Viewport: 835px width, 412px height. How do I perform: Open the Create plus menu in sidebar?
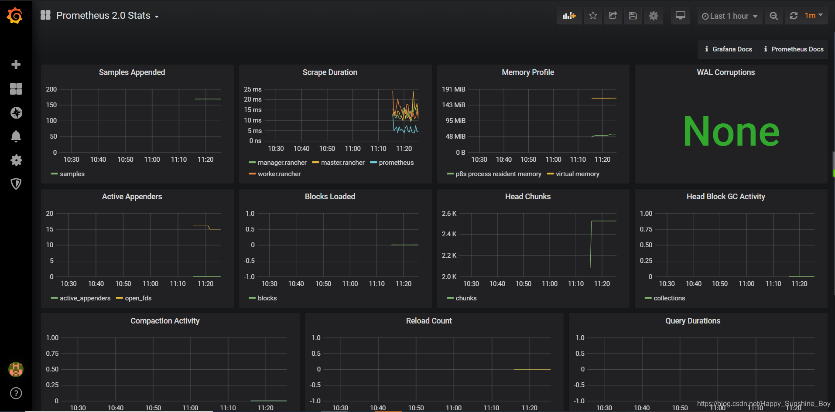pyautogui.click(x=16, y=65)
